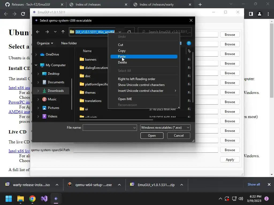The height and width of the screenshot is (205, 274).
Task: Switch to Index of /releases/warty tab
Action: click(162, 5)
